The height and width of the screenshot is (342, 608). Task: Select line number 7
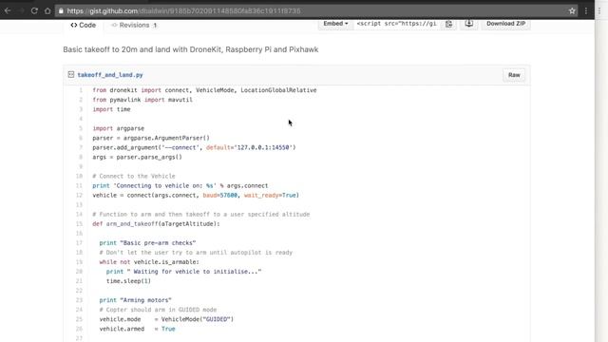click(x=81, y=147)
